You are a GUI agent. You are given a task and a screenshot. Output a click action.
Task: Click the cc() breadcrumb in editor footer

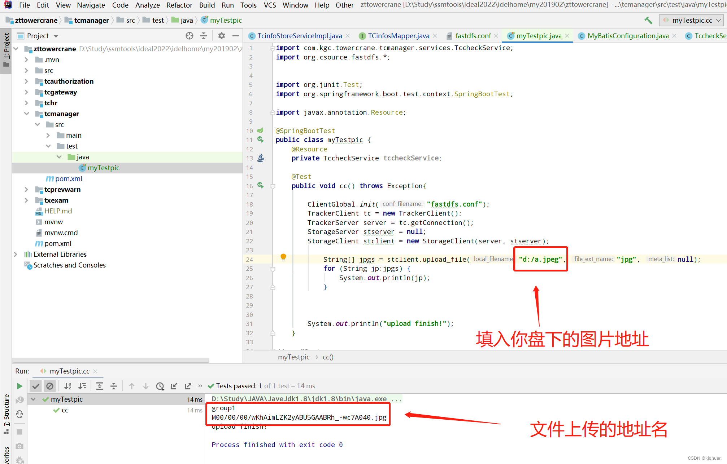(x=328, y=357)
